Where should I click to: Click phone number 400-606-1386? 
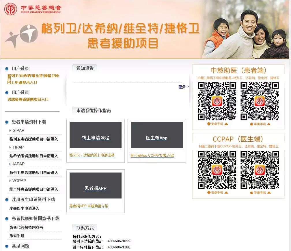tap(119, 247)
